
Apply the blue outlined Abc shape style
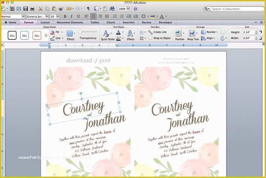[x=24, y=35]
